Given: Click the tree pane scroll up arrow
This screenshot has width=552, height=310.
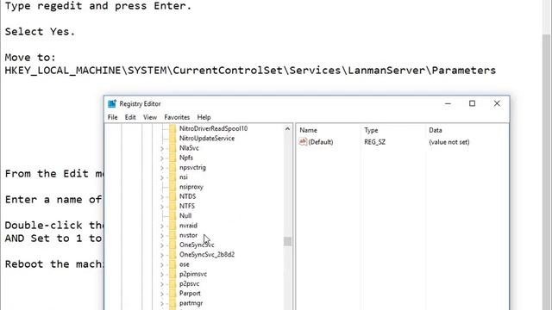Looking at the screenshot, I should pyautogui.click(x=287, y=129).
